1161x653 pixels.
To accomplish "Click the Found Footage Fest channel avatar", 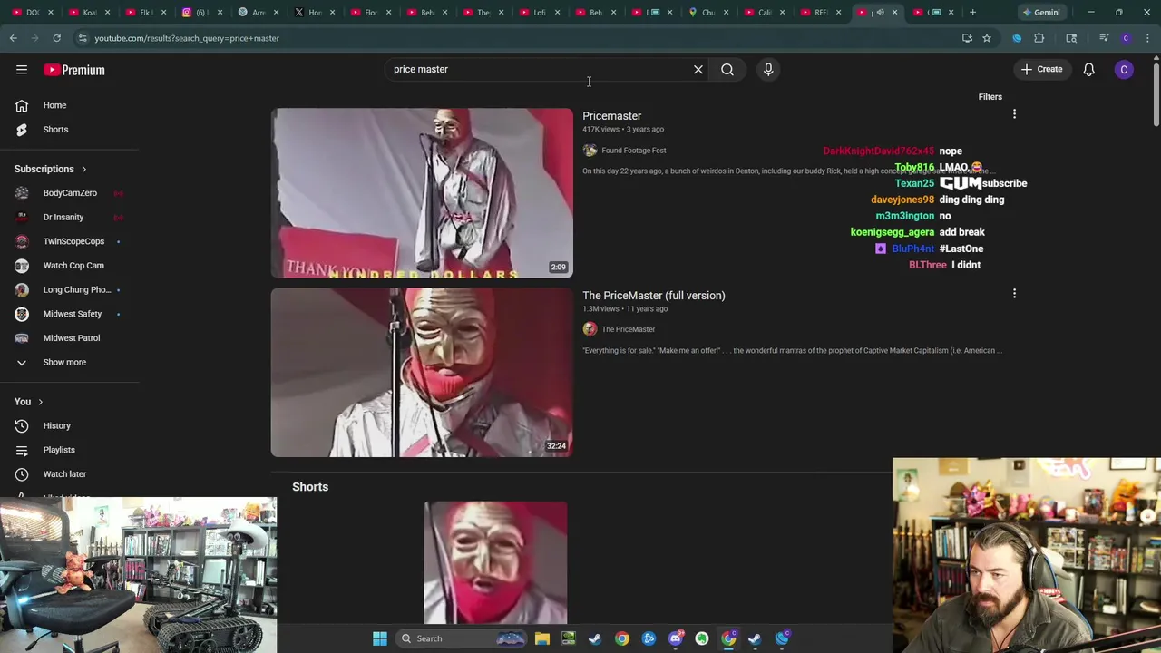I will pyautogui.click(x=590, y=151).
